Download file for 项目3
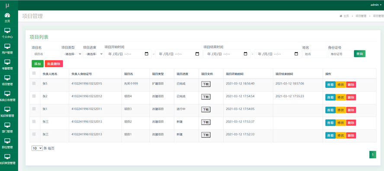This screenshot has height=171, width=384. [x=206, y=109]
